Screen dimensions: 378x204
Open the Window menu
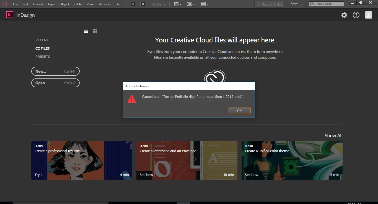point(105,4)
